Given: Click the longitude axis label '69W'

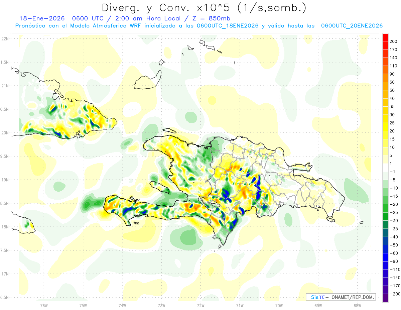Looking at the screenshot, I should pyautogui.click(x=318, y=306).
